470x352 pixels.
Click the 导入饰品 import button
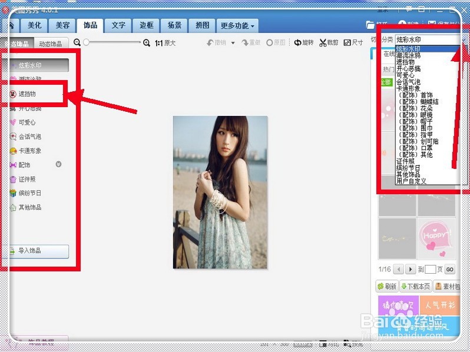(39, 251)
